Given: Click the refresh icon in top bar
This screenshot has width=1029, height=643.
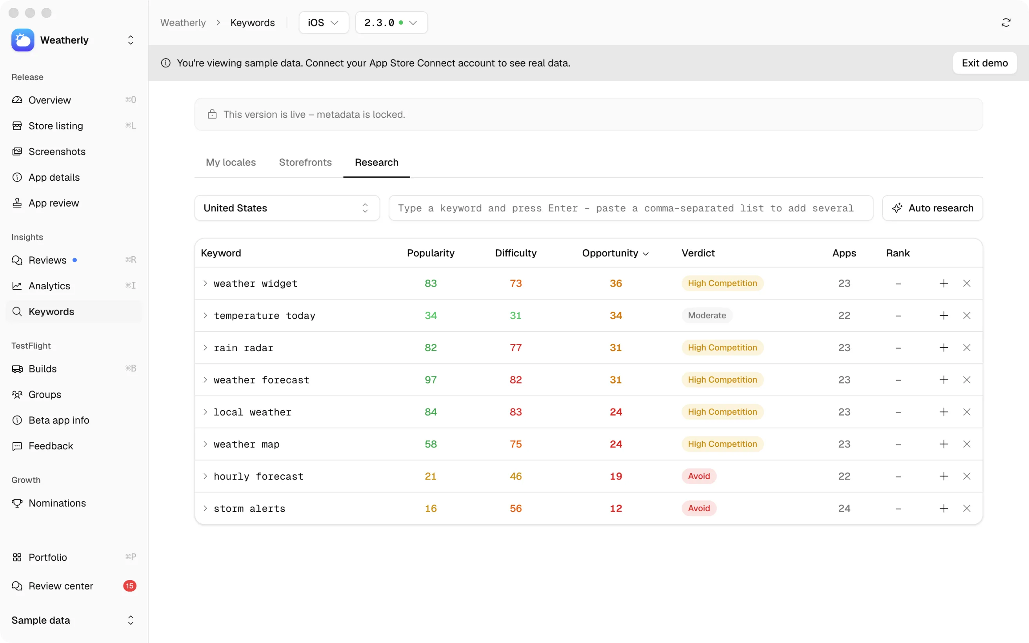Looking at the screenshot, I should pyautogui.click(x=1005, y=22).
